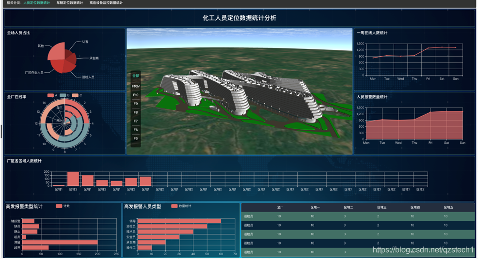Click the 厂区作业人员 pie label
This screenshot has width=478, height=259.
(x=34, y=73)
